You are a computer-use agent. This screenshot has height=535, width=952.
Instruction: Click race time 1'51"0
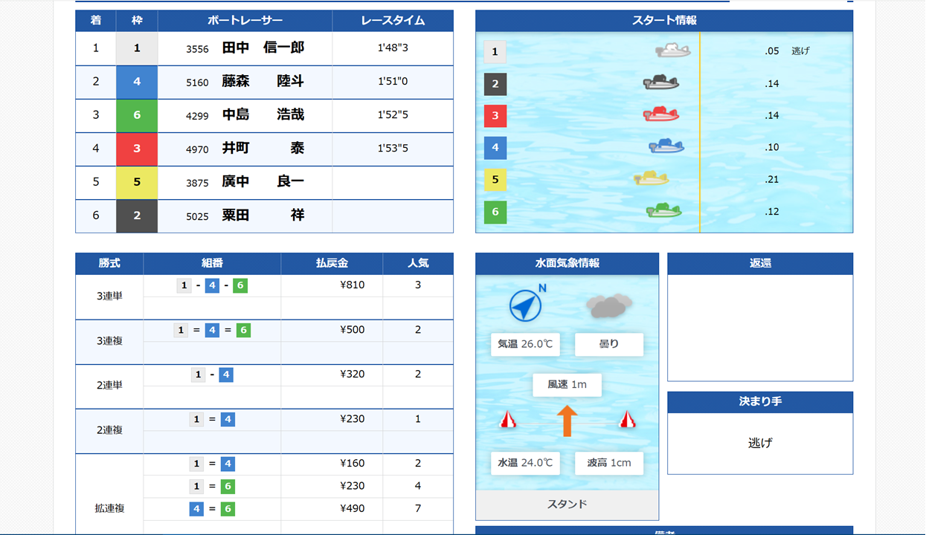(393, 81)
